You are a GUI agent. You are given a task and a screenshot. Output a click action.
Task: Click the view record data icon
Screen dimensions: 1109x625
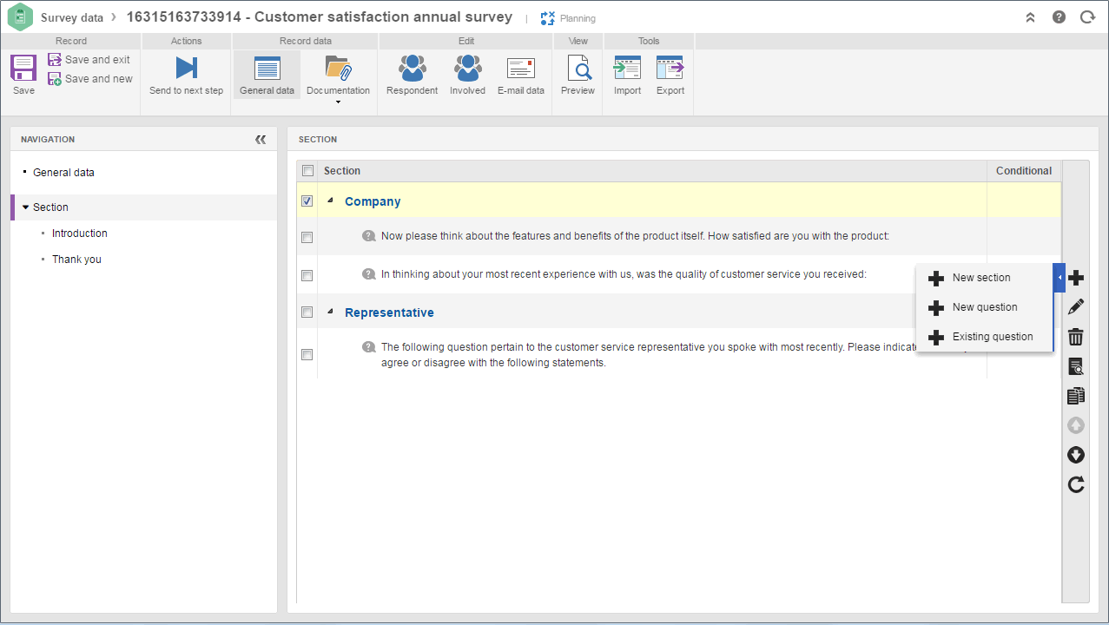(1076, 366)
